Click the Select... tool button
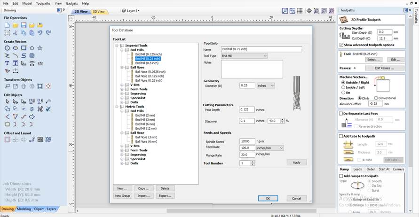The width and height of the screenshot is (419, 217). (x=373, y=60)
